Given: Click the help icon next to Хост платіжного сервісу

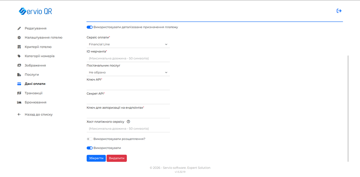Looking at the screenshot, I should click(x=129, y=122).
